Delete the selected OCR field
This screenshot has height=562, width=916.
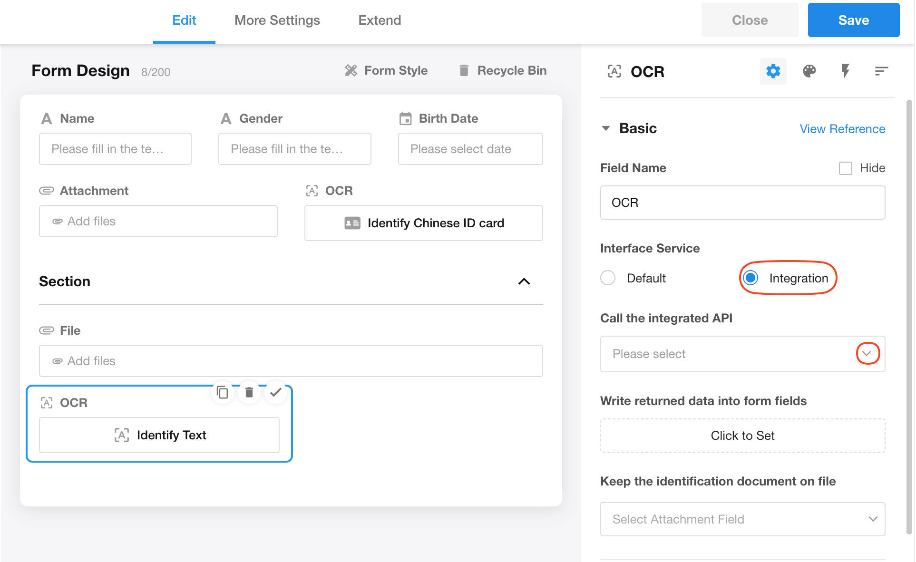pos(249,392)
